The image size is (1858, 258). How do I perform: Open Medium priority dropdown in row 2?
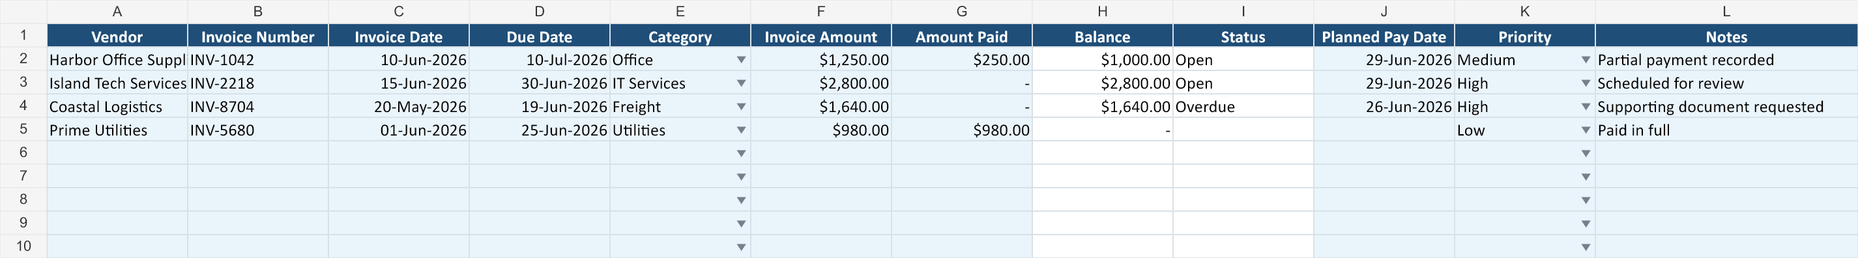pos(1586,60)
